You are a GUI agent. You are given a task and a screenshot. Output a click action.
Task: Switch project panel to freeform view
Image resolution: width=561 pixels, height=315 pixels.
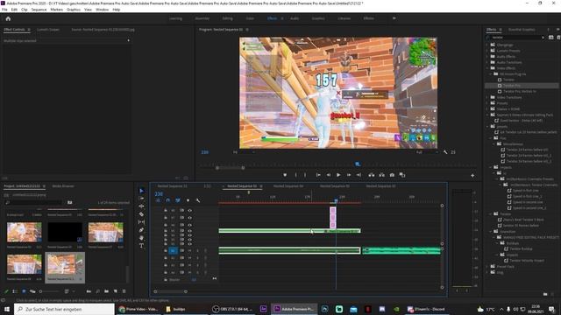(32, 291)
